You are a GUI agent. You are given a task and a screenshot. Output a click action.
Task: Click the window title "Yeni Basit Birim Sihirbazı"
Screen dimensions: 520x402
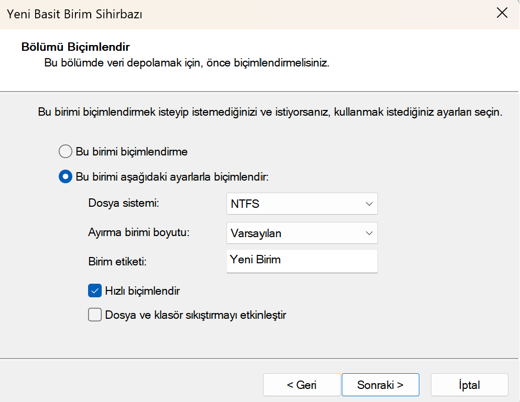tap(74, 14)
